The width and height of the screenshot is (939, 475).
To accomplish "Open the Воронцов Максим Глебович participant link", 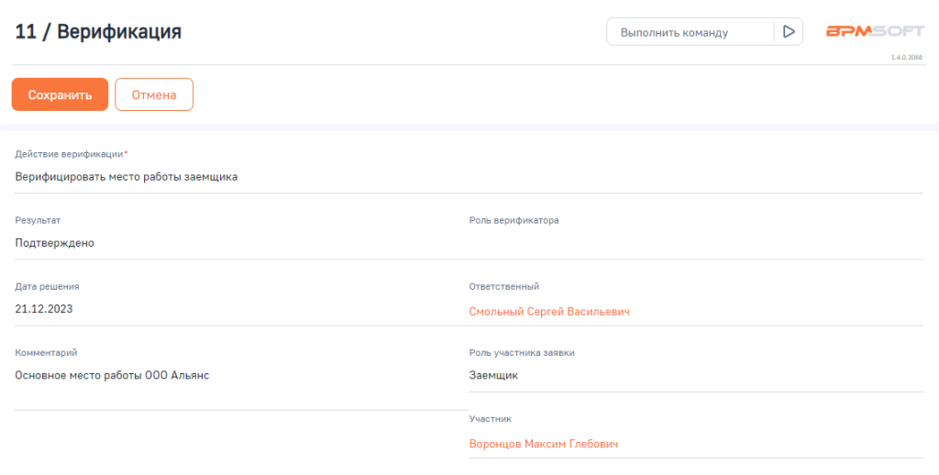I will [544, 444].
